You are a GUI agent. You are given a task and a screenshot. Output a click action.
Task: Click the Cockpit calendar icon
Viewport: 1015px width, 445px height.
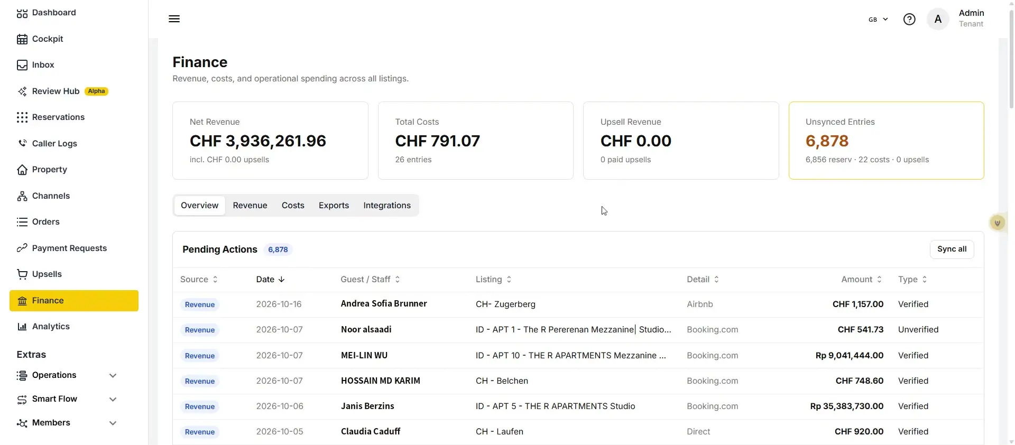[x=22, y=39]
